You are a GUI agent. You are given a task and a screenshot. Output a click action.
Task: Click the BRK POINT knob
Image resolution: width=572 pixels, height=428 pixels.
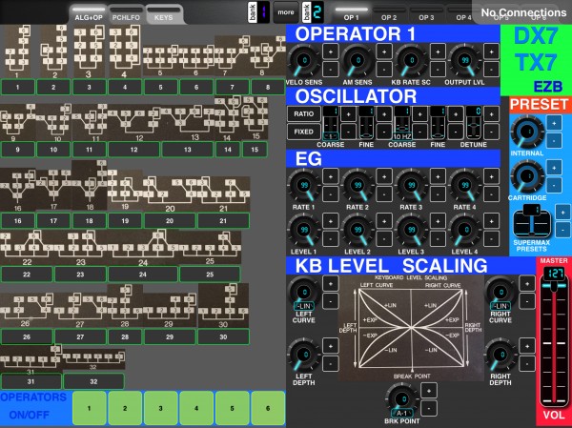pyautogui.click(x=401, y=400)
